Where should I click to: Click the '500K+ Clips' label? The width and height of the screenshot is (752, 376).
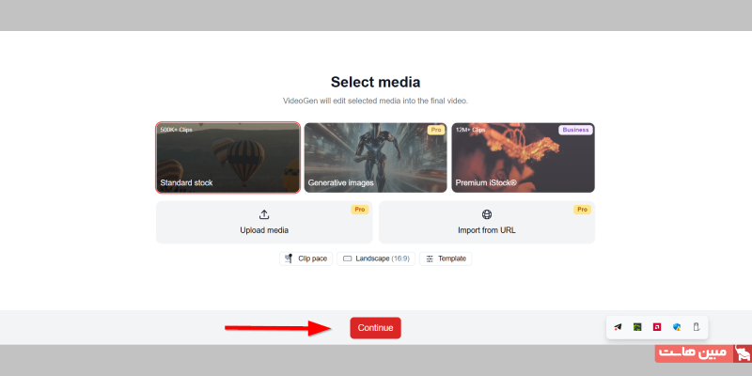tap(176, 130)
